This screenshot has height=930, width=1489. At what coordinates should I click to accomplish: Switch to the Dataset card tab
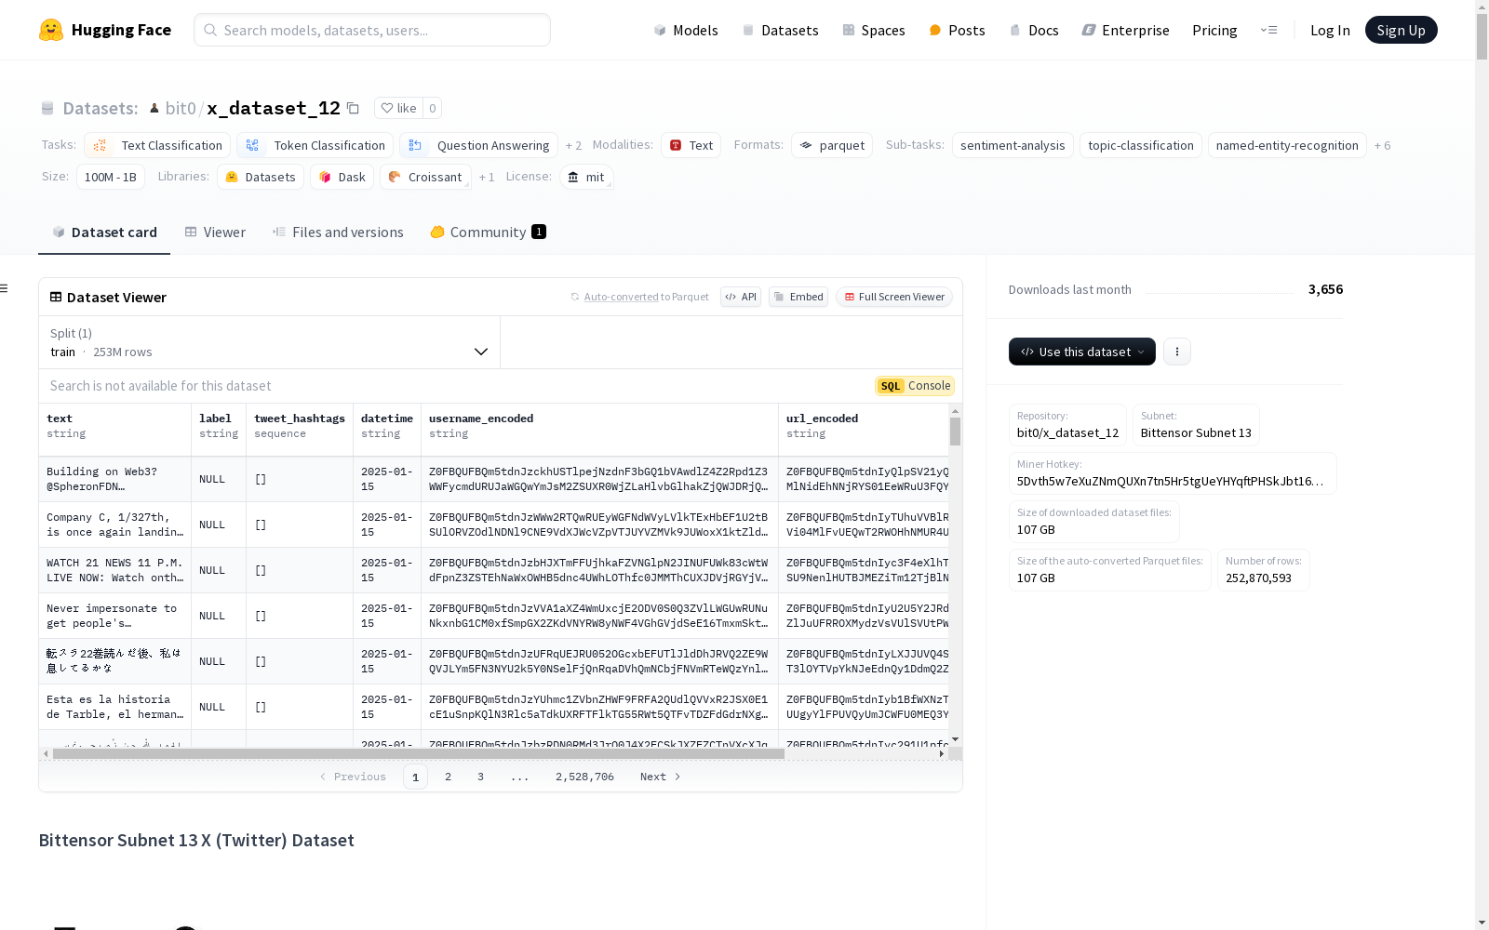pyautogui.click(x=104, y=232)
